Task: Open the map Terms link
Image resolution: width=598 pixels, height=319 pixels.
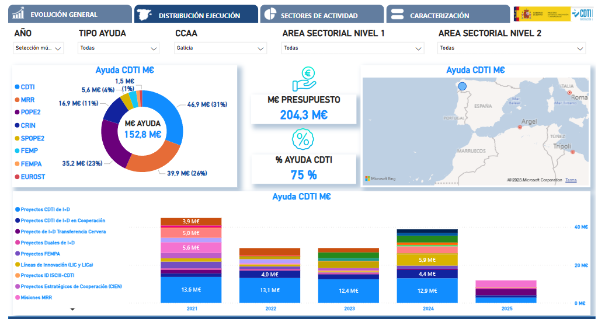Action: (x=571, y=180)
